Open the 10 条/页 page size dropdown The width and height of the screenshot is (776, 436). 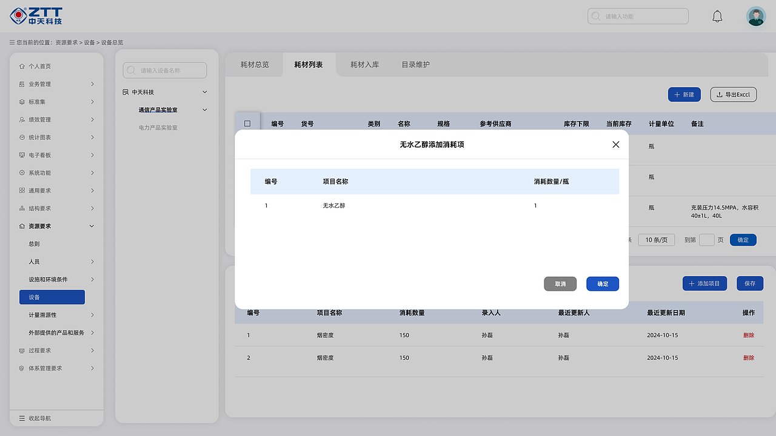(656, 239)
